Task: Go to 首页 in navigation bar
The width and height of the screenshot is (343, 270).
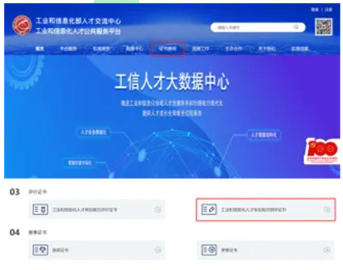Action: tap(40, 49)
